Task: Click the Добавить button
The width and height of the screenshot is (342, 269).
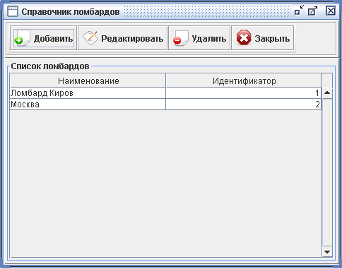Action: pyautogui.click(x=43, y=38)
